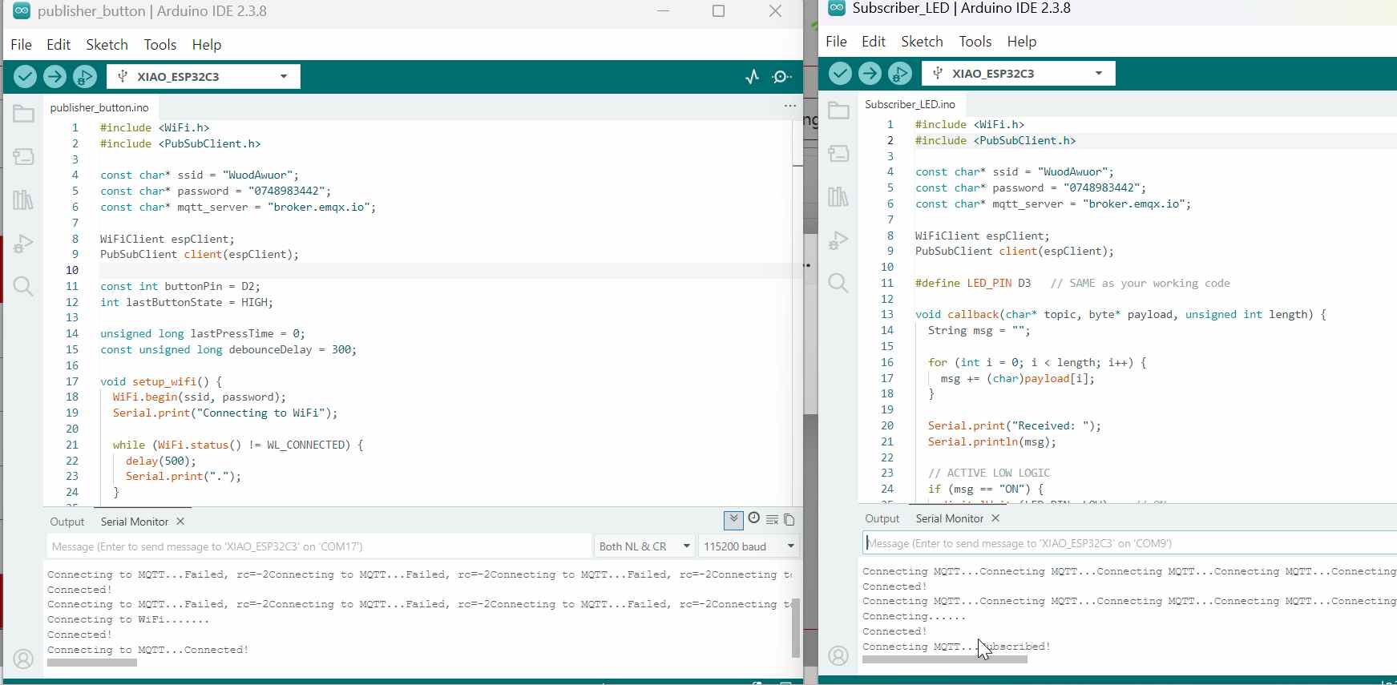Start Debugging from the publisher_button window toolbar
Image resolution: width=1397 pixels, height=685 pixels.
click(85, 77)
